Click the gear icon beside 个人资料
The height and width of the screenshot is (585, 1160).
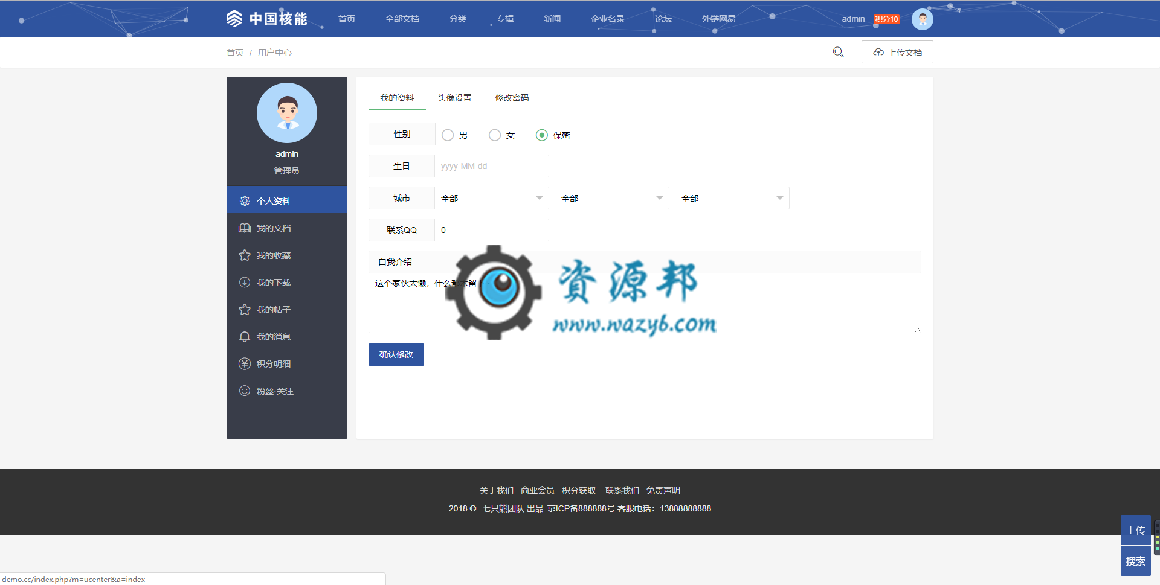point(245,201)
